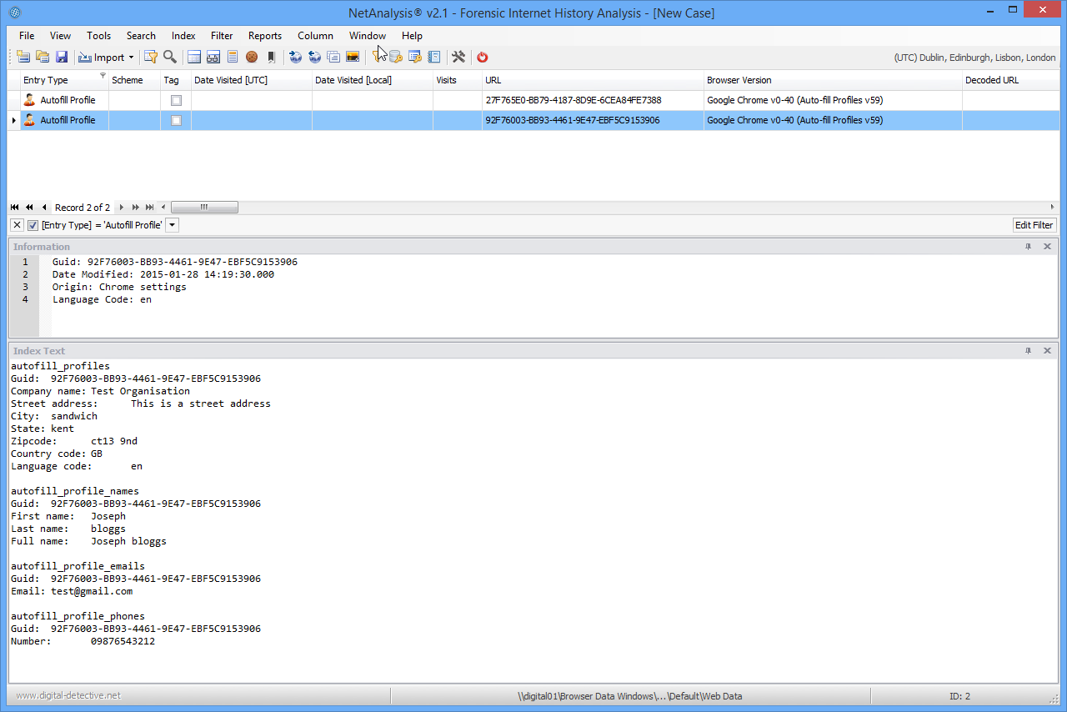This screenshot has width=1067, height=712.
Task: Open the Column menu
Action: point(315,36)
